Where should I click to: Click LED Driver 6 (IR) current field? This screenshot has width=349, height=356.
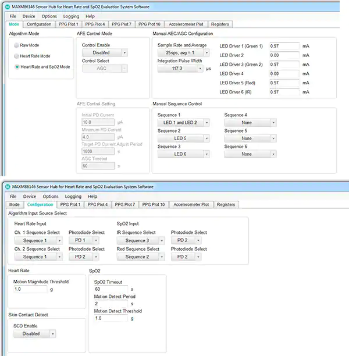(284, 92)
